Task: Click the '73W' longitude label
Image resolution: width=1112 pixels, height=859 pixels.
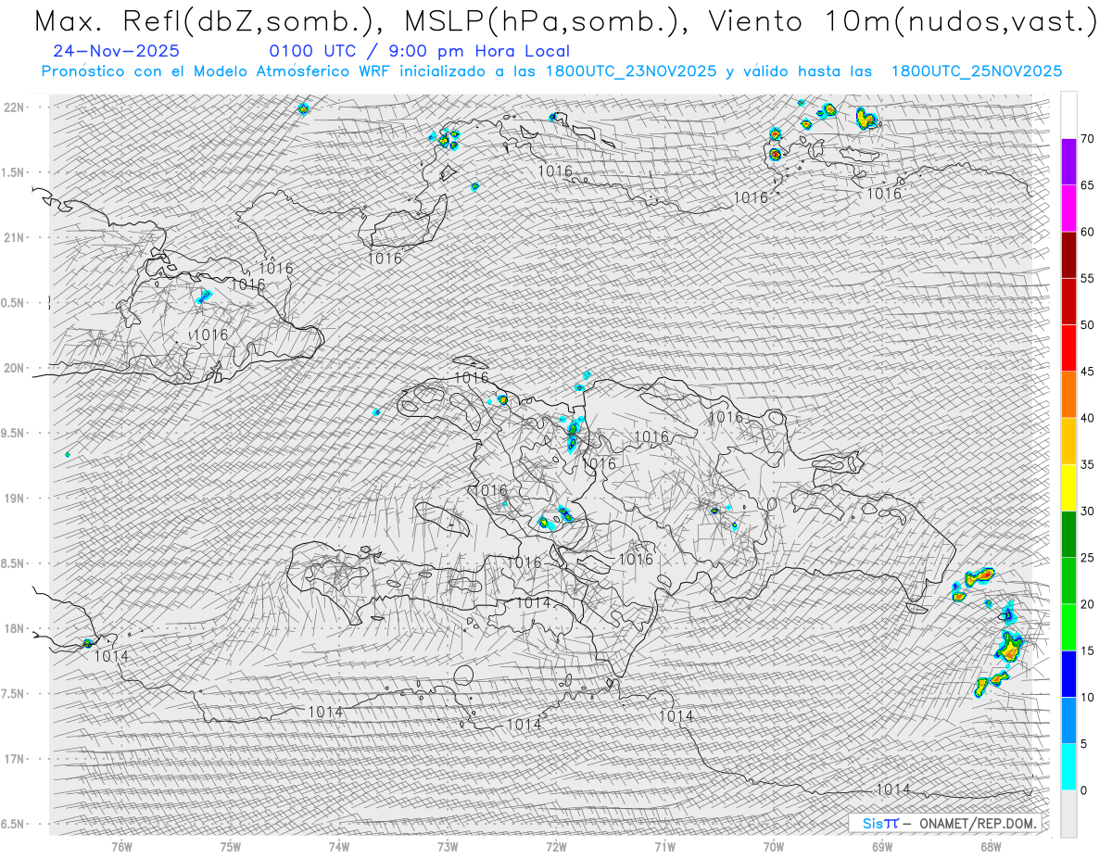Action: click(x=448, y=847)
